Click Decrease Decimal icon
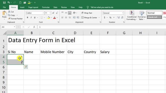166x93 pixels. [122, 18]
